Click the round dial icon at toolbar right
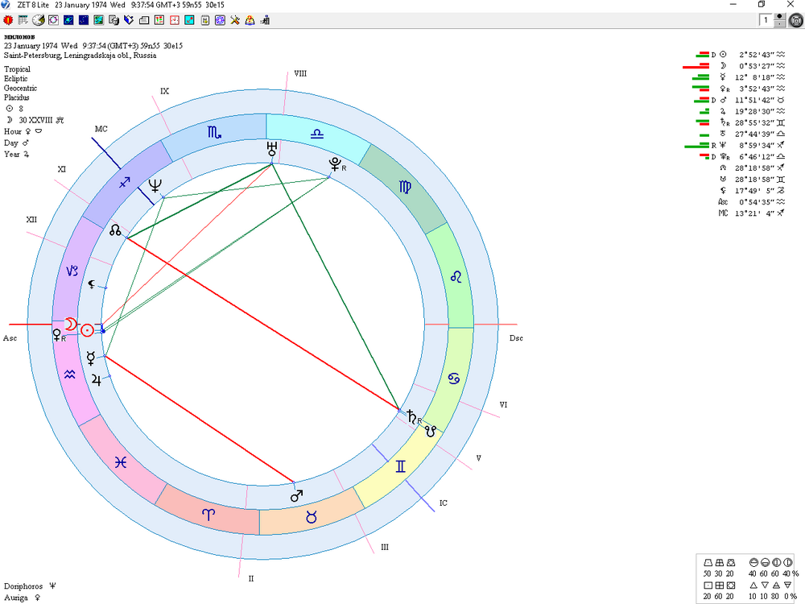The width and height of the screenshot is (805, 604). pos(796,21)
